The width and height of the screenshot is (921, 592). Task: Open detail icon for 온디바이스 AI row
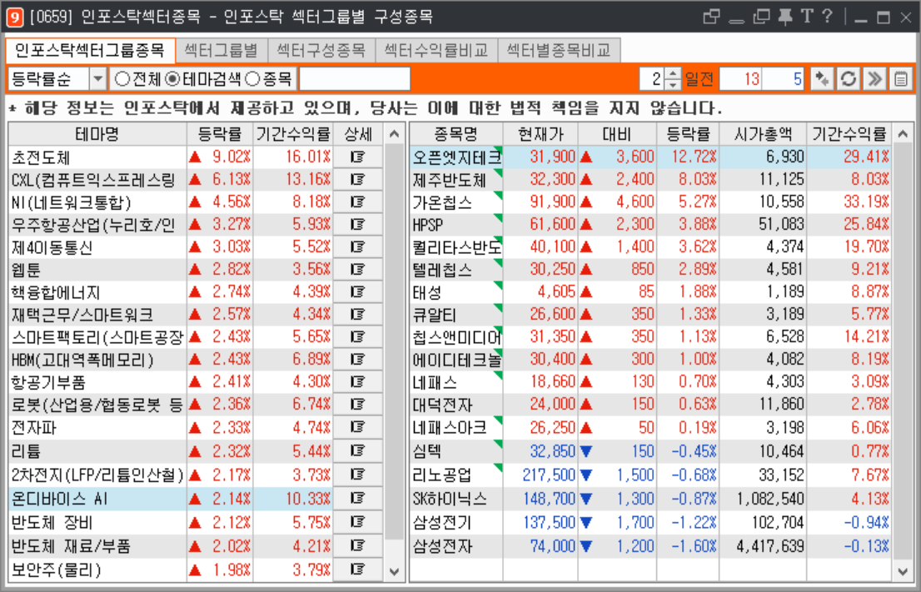point(357,498)
